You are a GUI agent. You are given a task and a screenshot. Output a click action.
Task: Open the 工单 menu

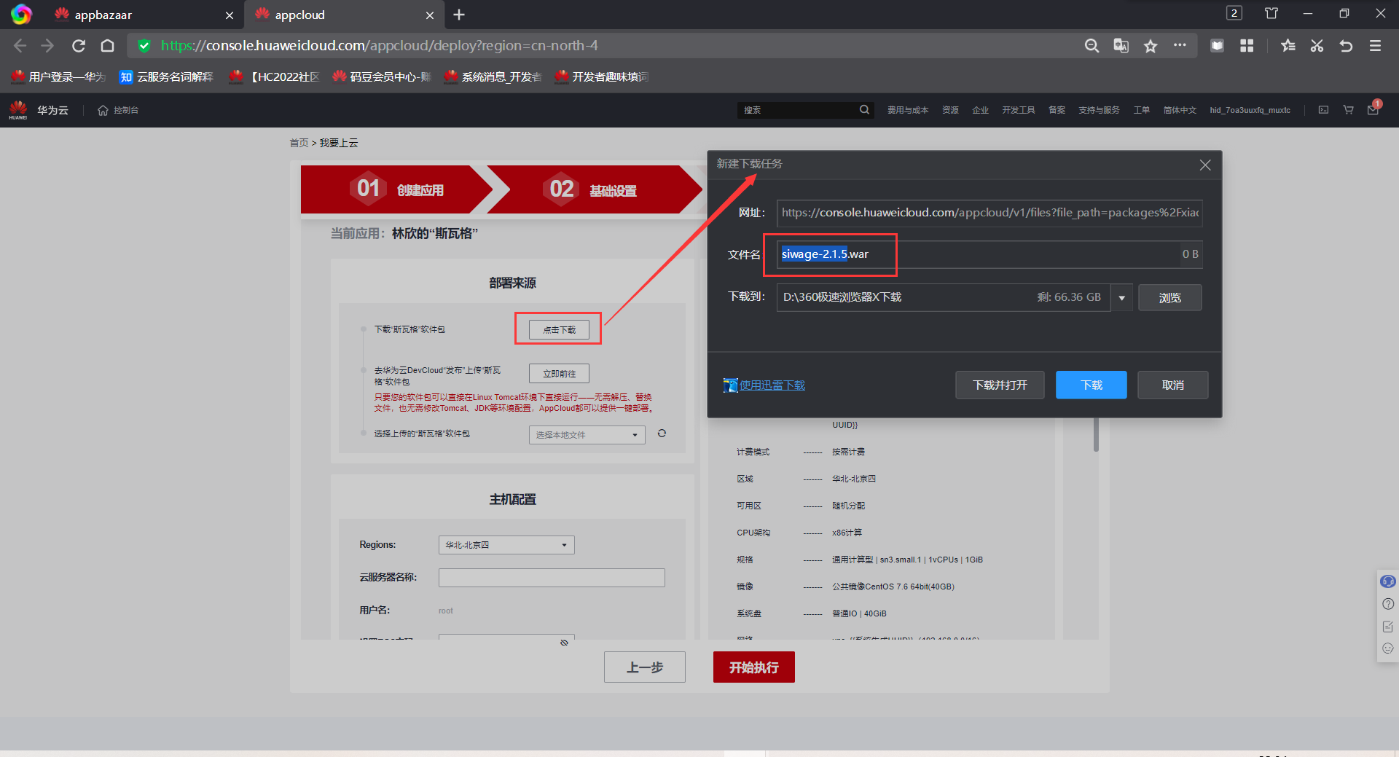(x=1141, y=110)
